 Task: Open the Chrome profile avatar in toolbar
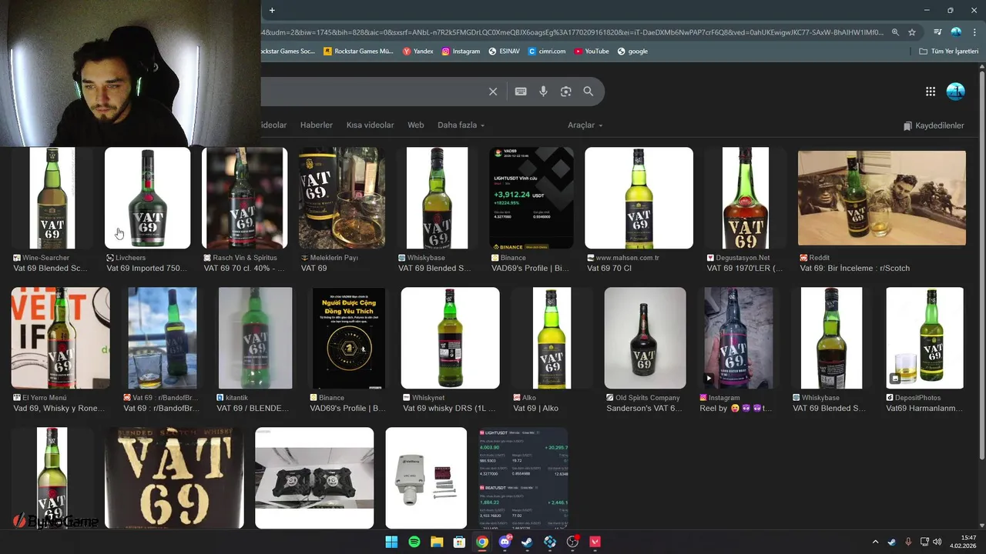pos(956,32)
